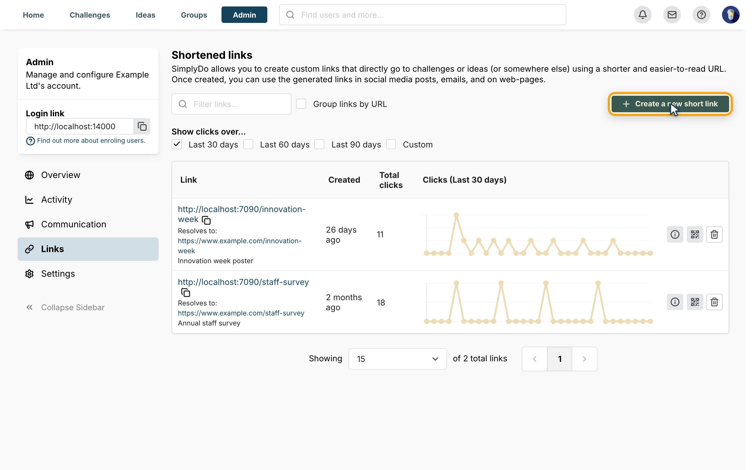Open the Admin tab
752x470 pixels.
pyautogui.click(x=244, y=15)
